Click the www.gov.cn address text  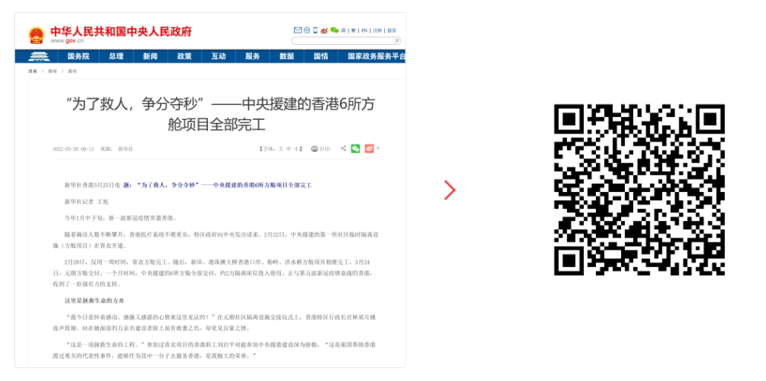point(67,41)
